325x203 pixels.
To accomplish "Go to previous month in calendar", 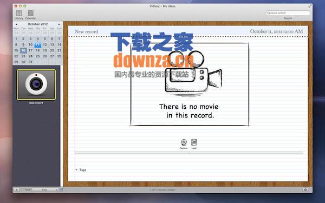I will click(16, 24).
